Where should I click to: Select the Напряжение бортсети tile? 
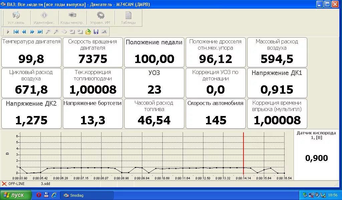[x=93, y=114]
